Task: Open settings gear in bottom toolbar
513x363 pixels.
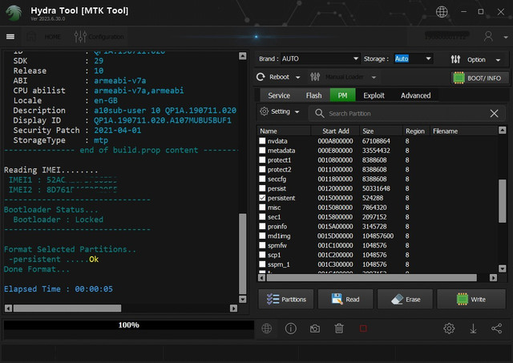Action: [x=449, y=329]
